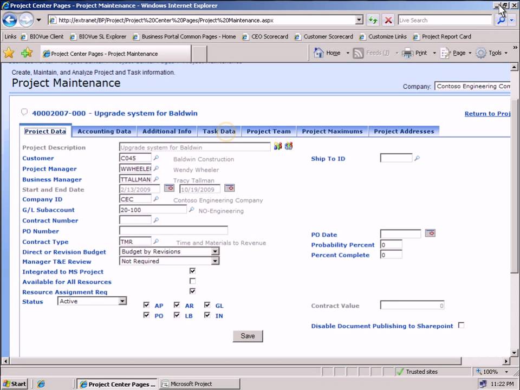Screen dimensions: 520x390
Task: Click the Probability Percent input field
Action: (391, 245)
